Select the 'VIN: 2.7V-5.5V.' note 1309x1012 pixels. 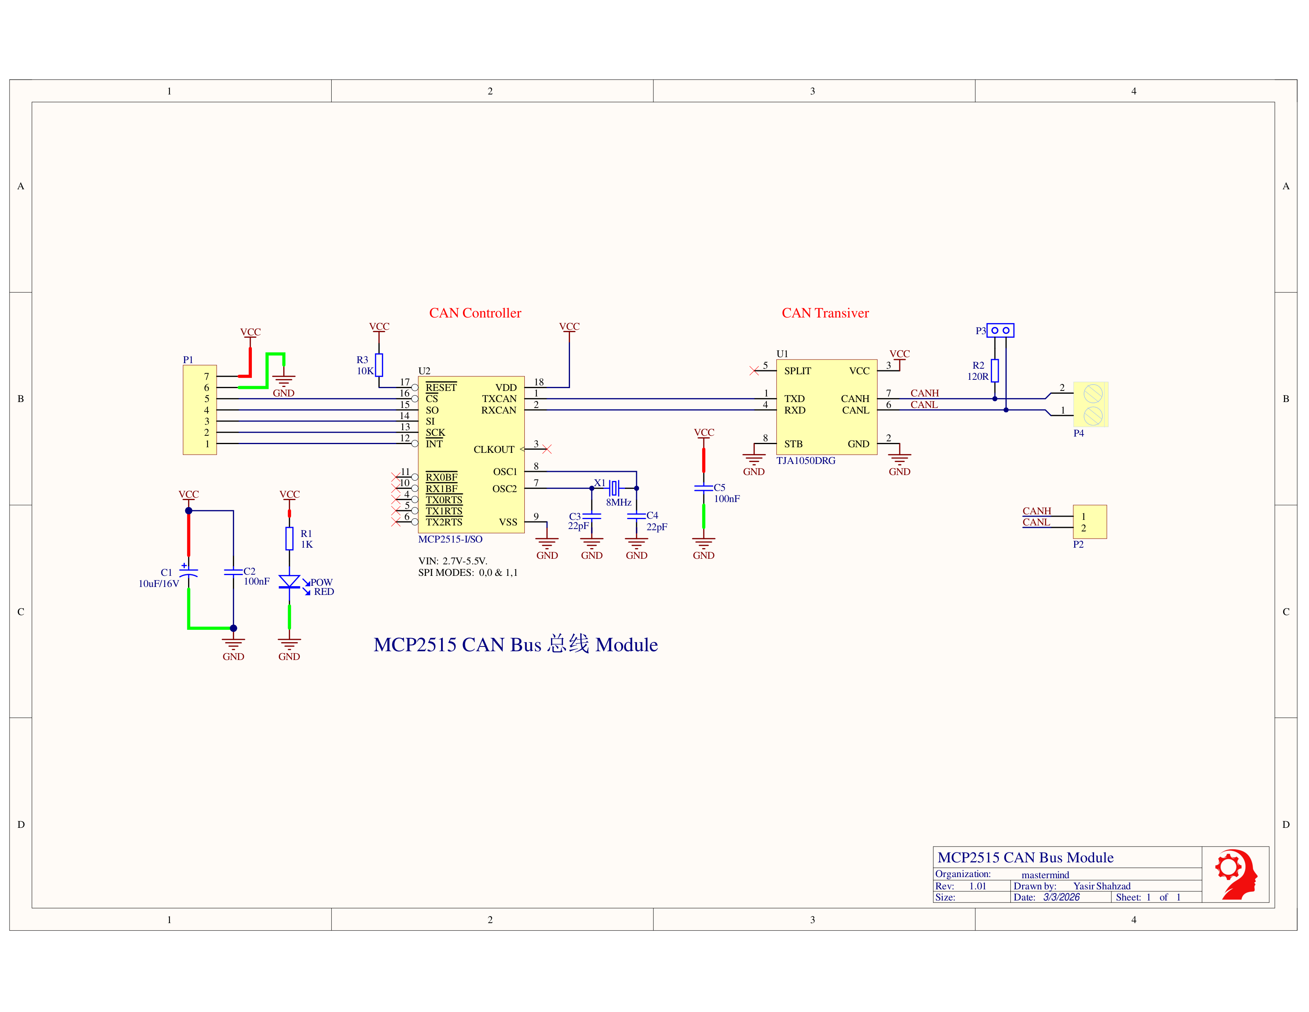453,561
